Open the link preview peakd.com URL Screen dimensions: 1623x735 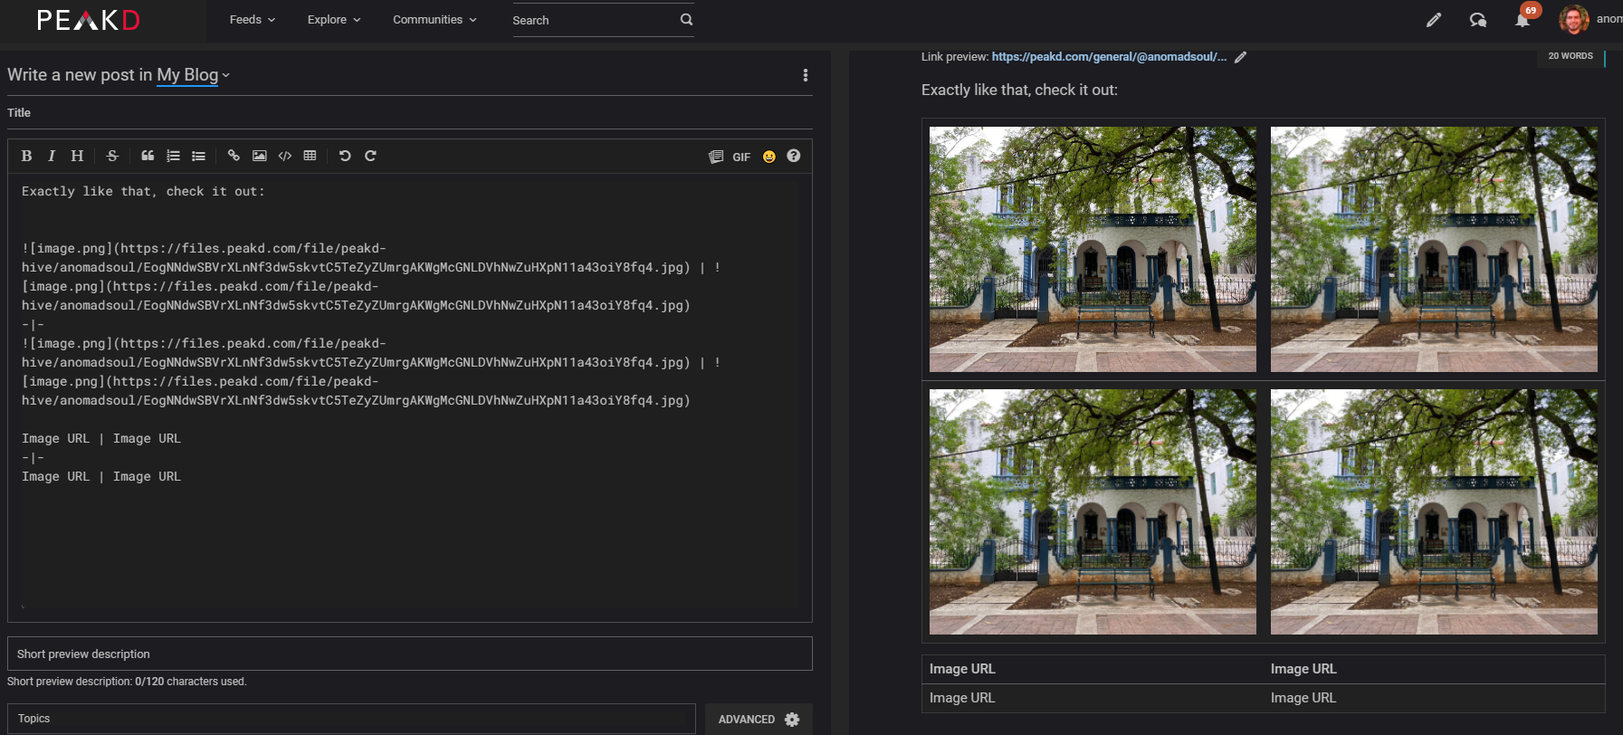[1109, 57]
